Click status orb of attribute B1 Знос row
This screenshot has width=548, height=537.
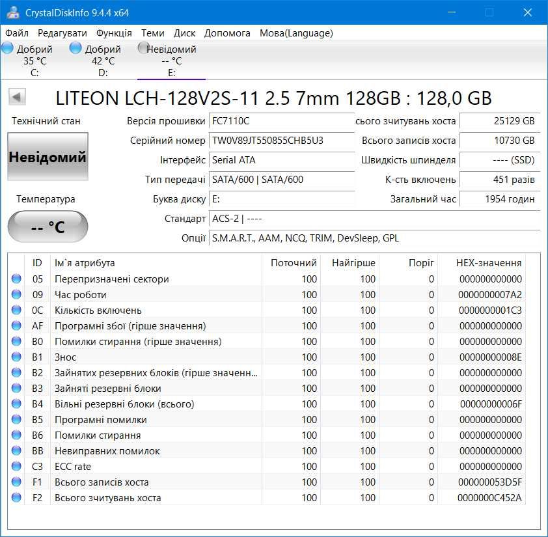[16, 357]
